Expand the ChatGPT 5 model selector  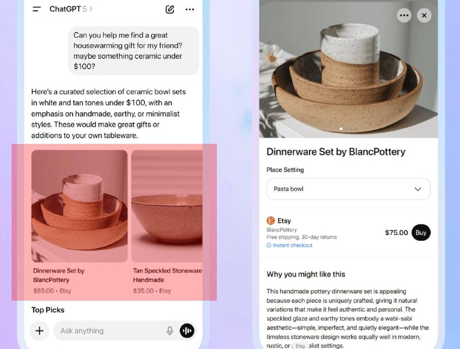click(71, 9)
